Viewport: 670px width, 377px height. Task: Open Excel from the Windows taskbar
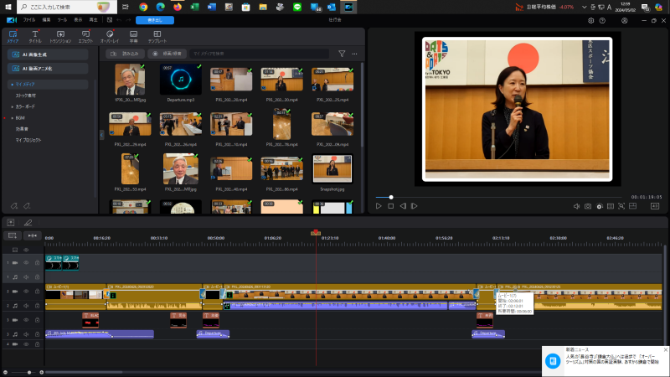point(194,7)
